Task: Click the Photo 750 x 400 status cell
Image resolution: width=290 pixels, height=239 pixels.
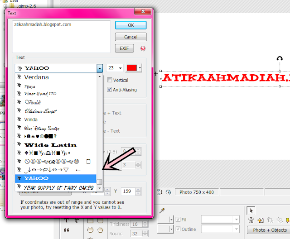Action: [x=197, y=192]
